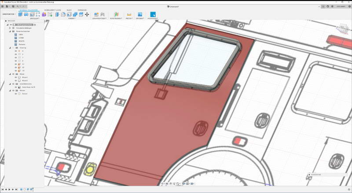
Task: Collapse the Ursprung folder
Action: click(x=10, y=48)
